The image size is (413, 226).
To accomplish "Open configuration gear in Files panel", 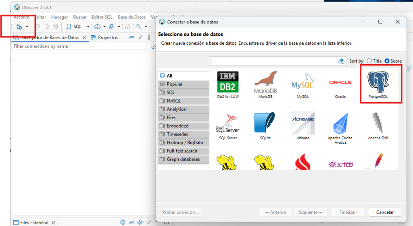I will tap(123, 222).
